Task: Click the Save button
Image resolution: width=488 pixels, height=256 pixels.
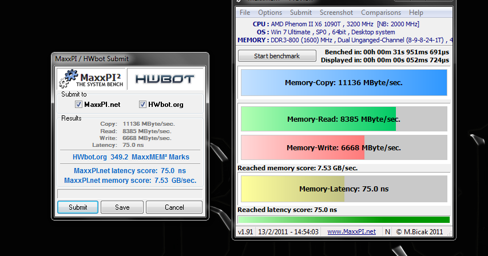Action: pos(122,207)
